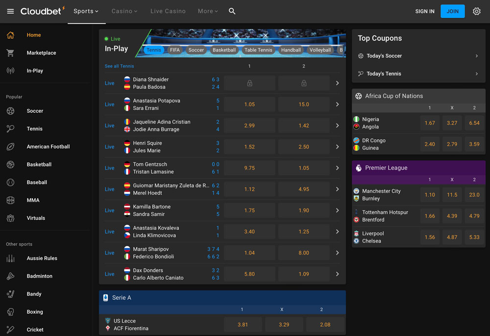
Task: Click locked odds 1 for Diana Shnaider
Action: coord(249,83)
